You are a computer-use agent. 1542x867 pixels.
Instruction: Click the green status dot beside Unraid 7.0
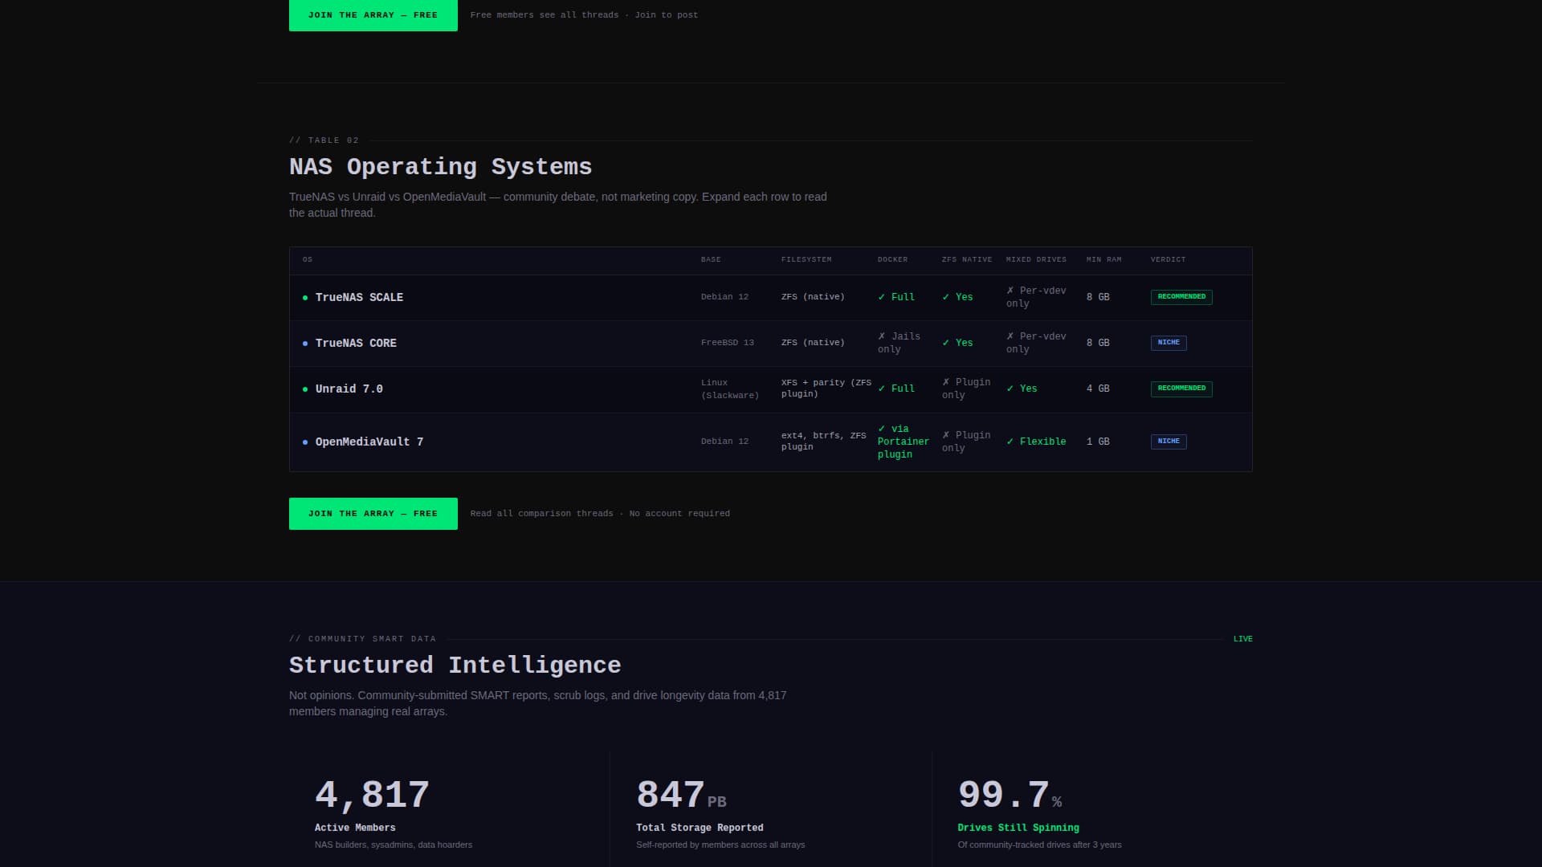[x=305, y=389]
